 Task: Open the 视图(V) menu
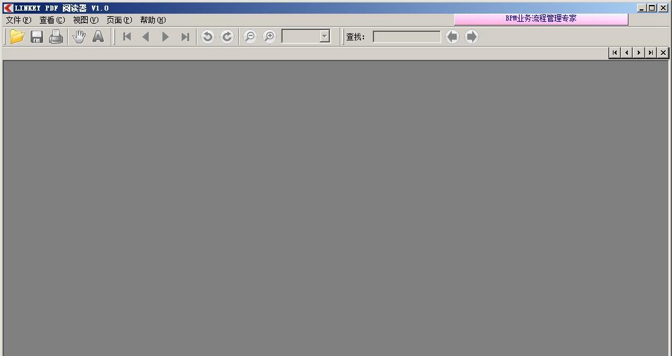tap(86, 20)
